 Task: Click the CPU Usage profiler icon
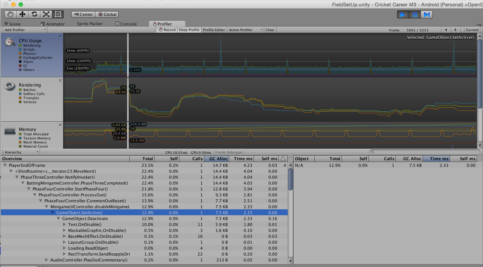(x=9, y=43)
